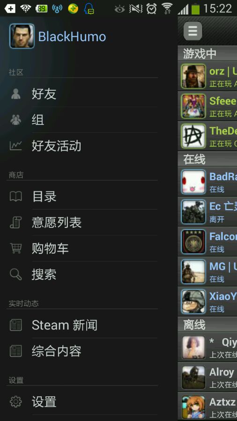Select 综合内容 menu entry
The width and height of the screenshot is (237, 421).
point(82,351)
